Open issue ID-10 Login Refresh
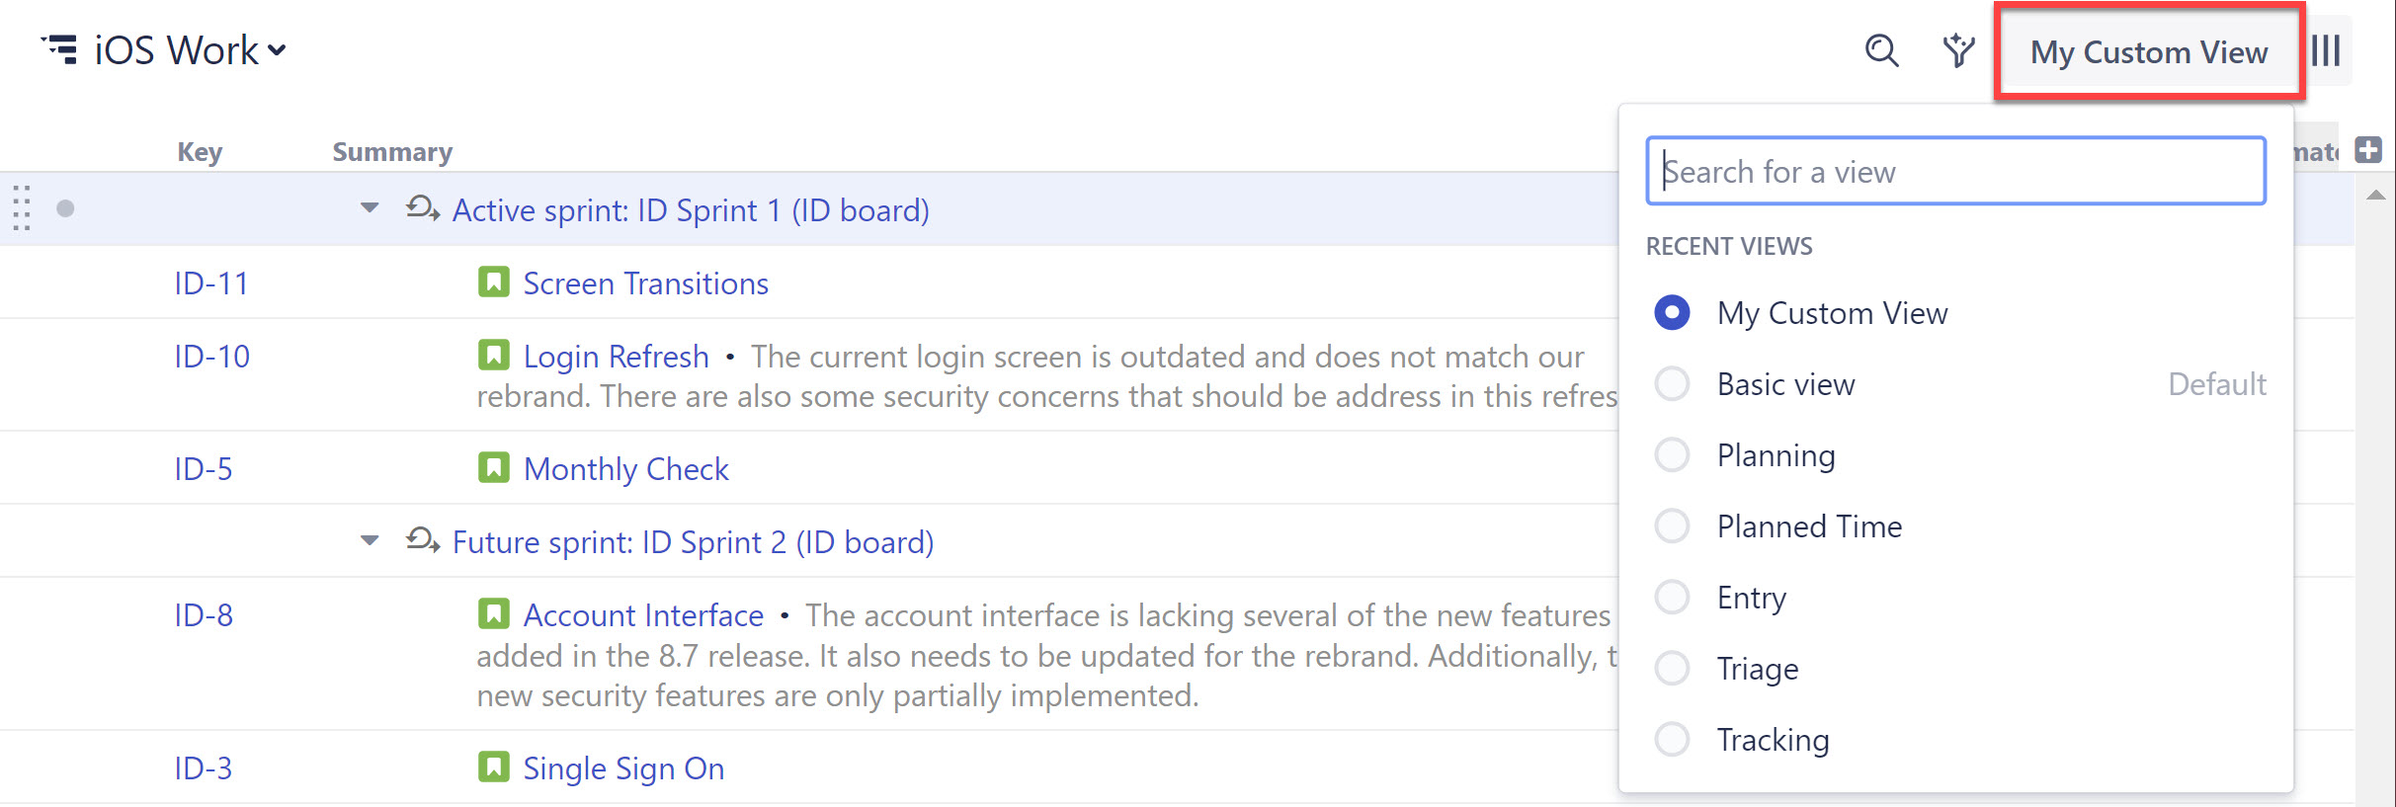2396x807 pixels. 617,356
